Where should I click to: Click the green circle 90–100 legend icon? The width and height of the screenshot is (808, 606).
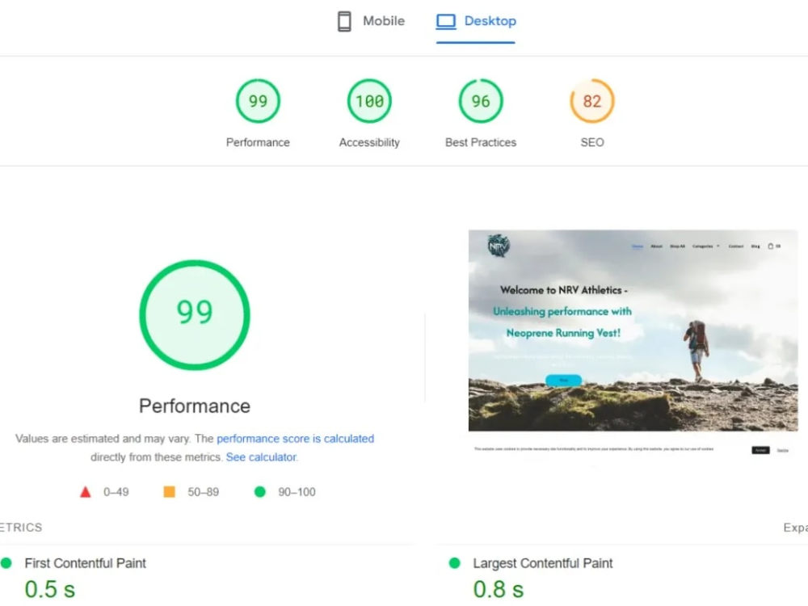click(x=260, y=492)
